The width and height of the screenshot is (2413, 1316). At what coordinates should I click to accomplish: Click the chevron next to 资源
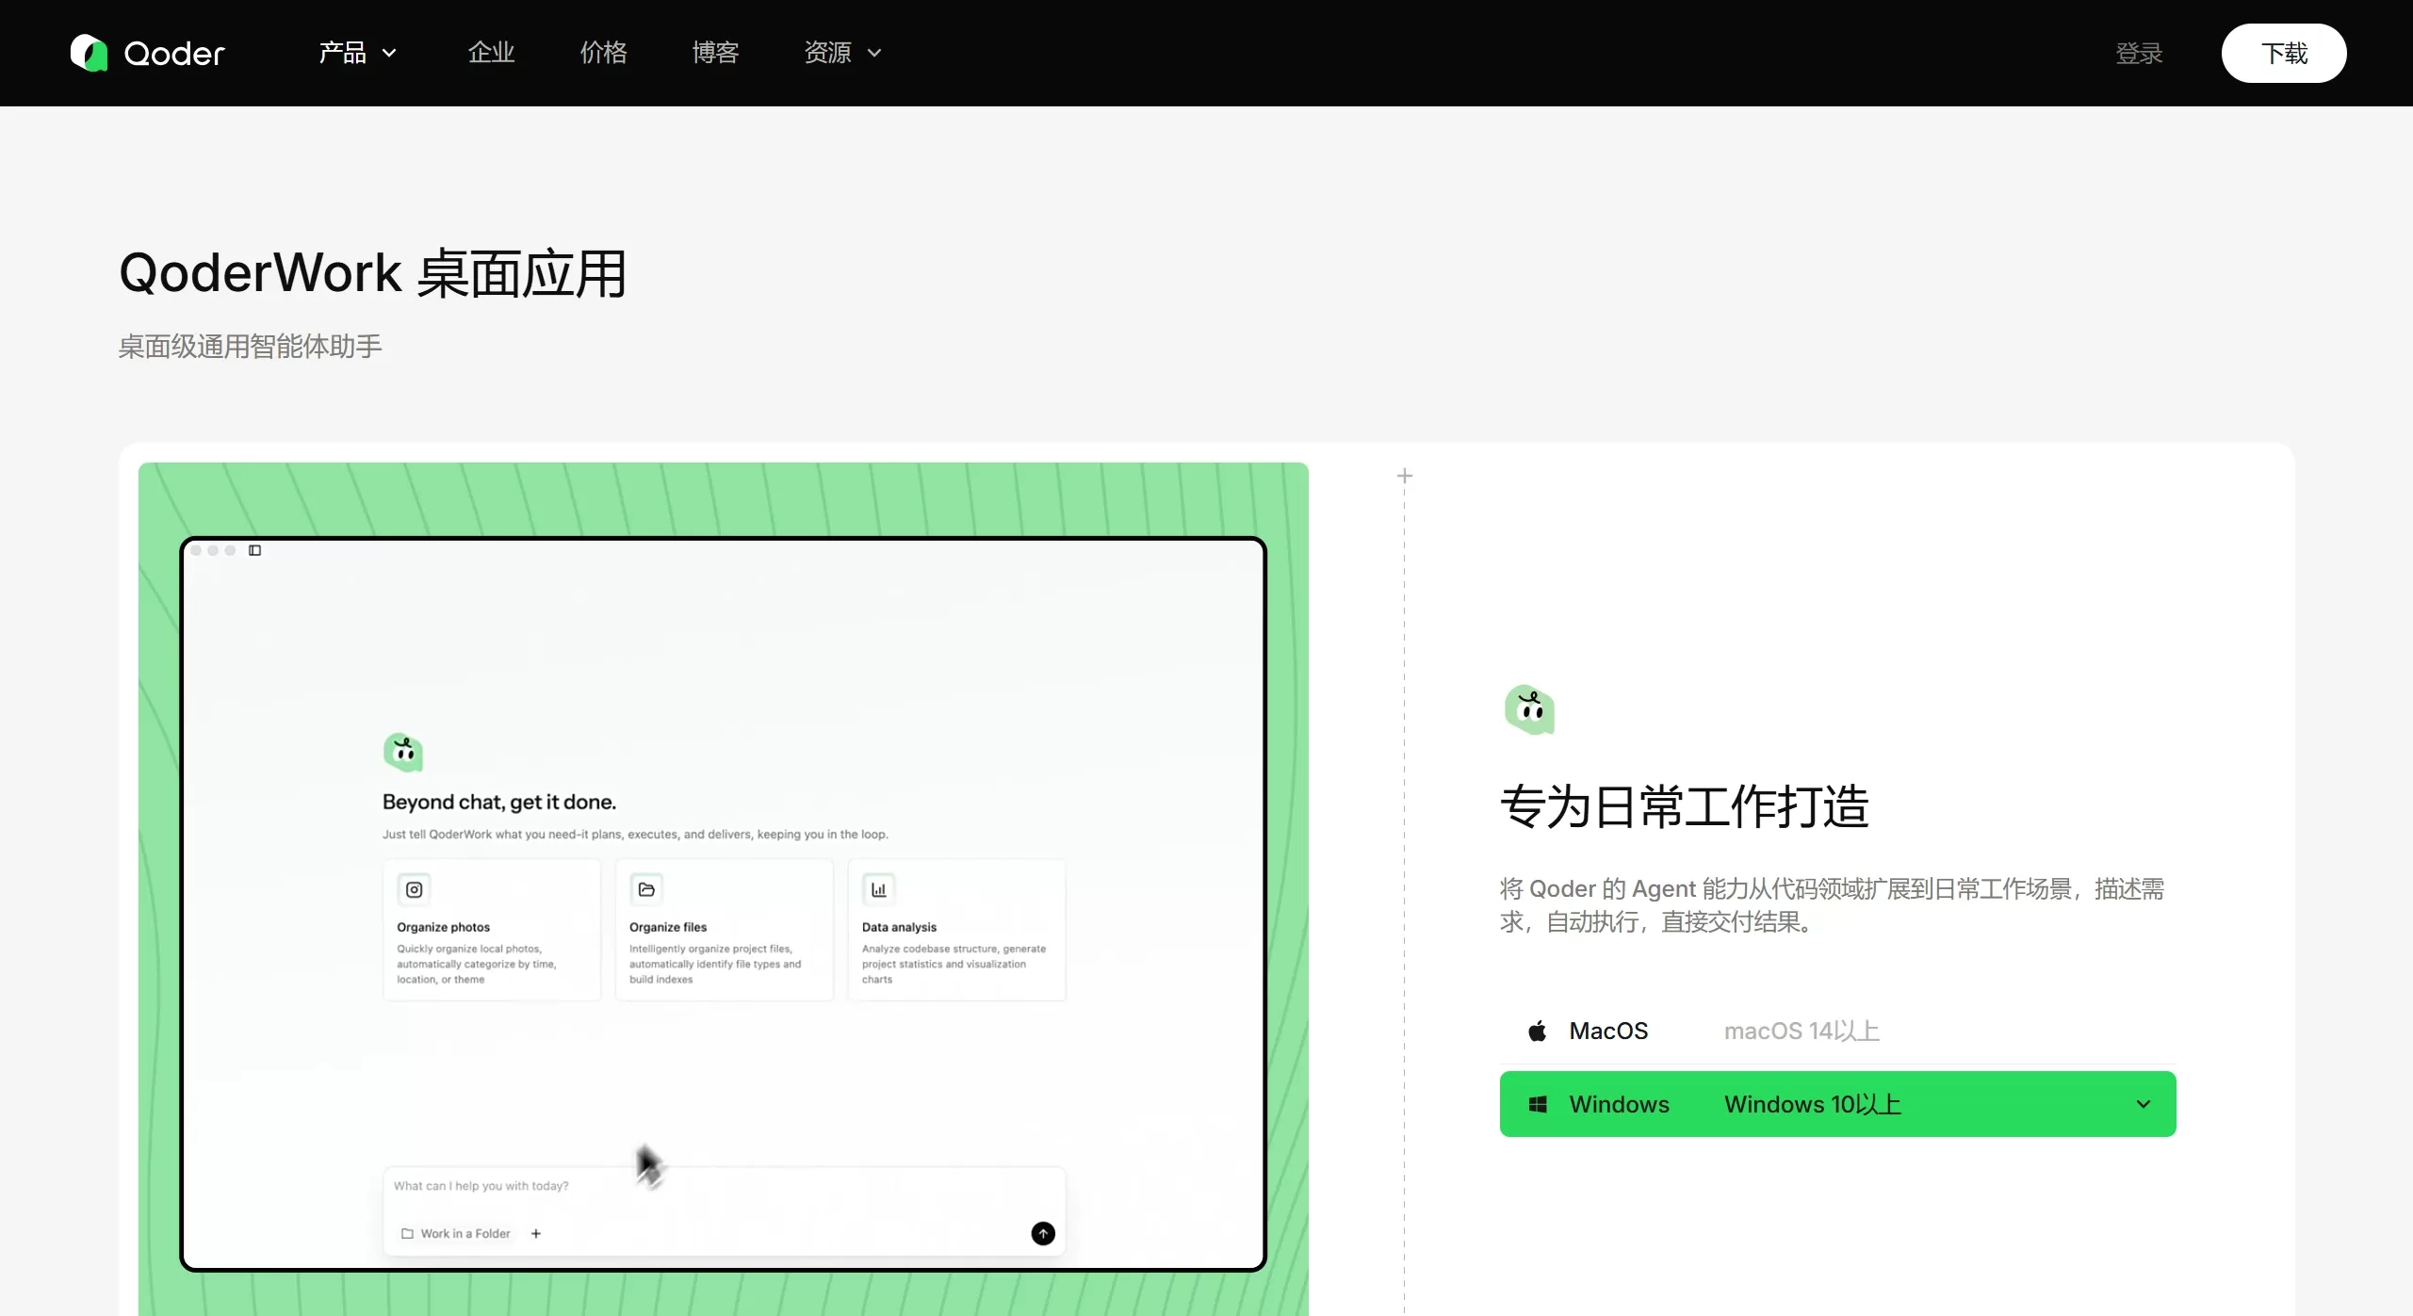pyautogui.click(x=874, y=54)
